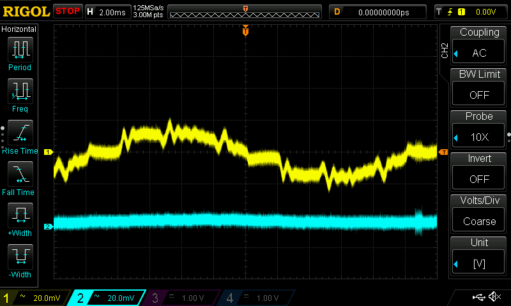511x306 pixels.
Task: Select the -Width measurement icon
Action: pyautogui.click(x=20, y=256)
